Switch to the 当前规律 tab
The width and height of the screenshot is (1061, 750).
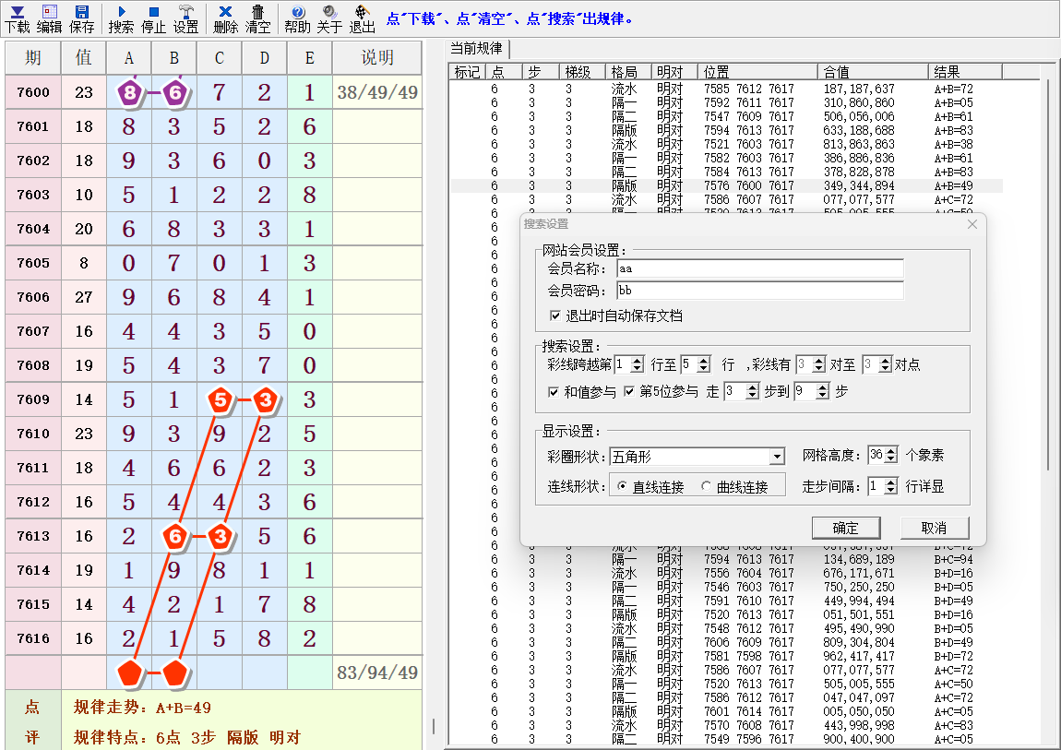477,49
